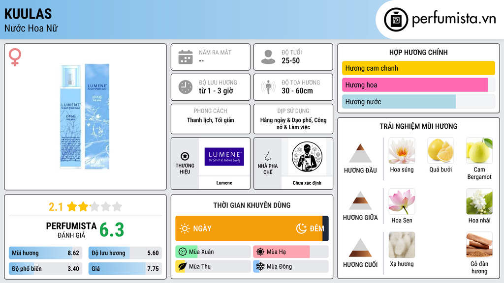
Task: Click the Perfumista đánh giá label
Action: [71, 230]
